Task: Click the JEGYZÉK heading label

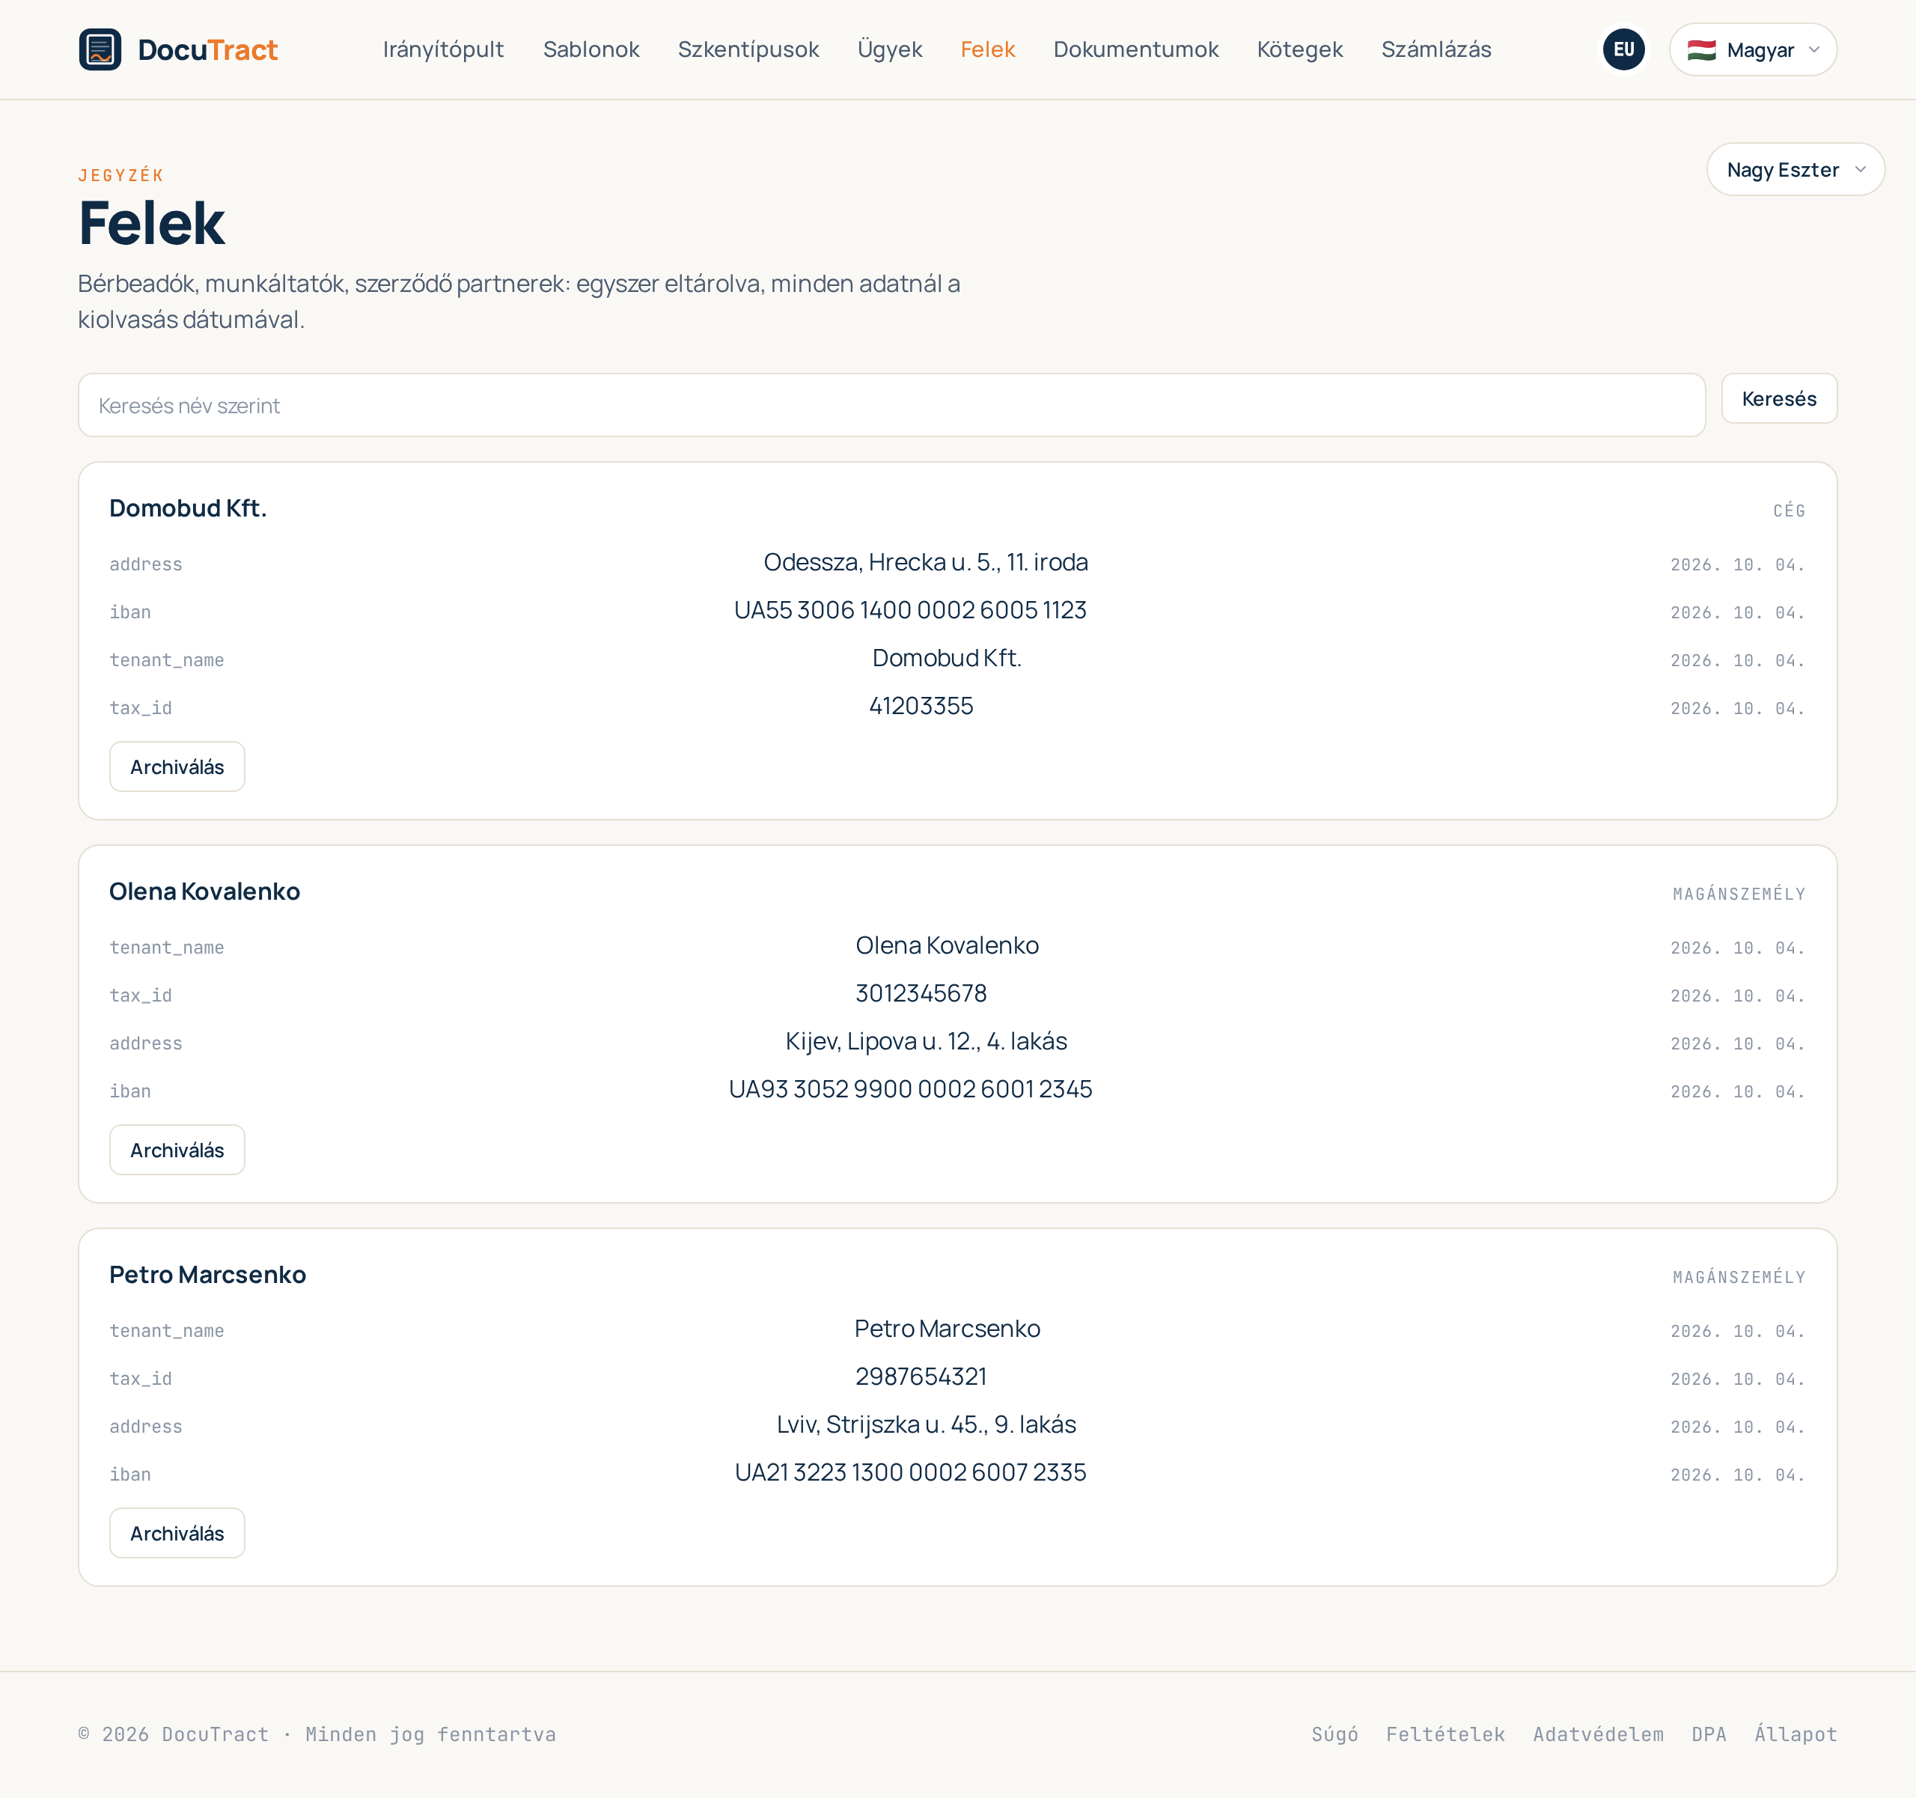Action: point(120,174)
